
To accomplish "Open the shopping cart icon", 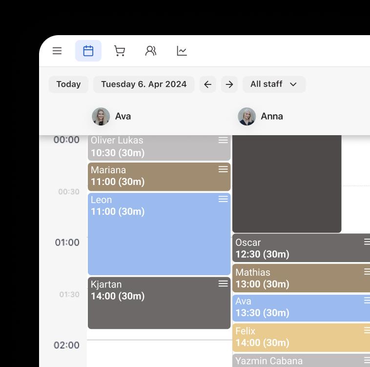I will coord(120,51).
